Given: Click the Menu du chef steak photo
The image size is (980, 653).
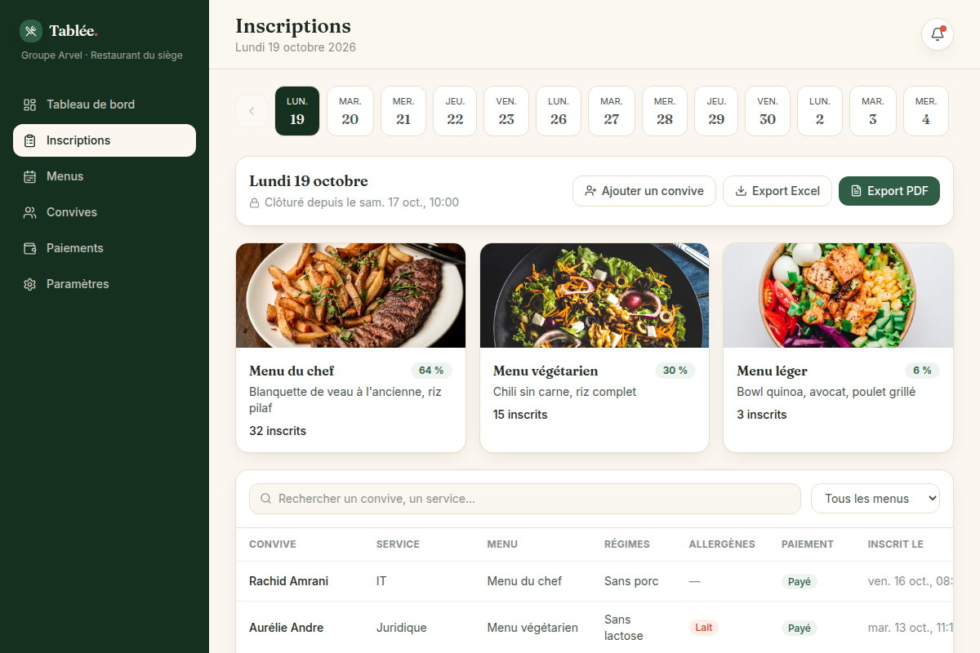Looking at the screenshot, I should [x=350, y=295].
